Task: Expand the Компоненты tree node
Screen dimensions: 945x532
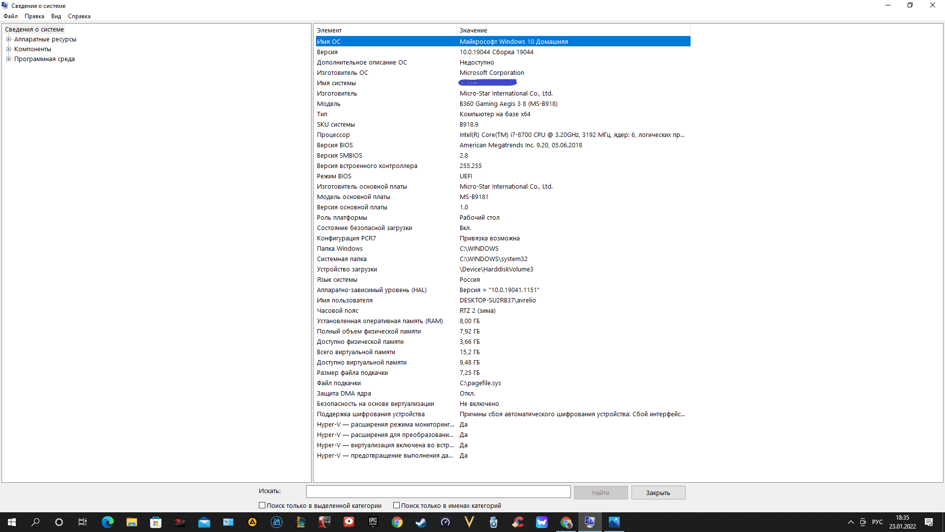Action: coord(8,49)
